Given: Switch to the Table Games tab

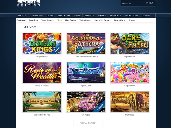Looking at the screenshot, I should coord(47,20).
